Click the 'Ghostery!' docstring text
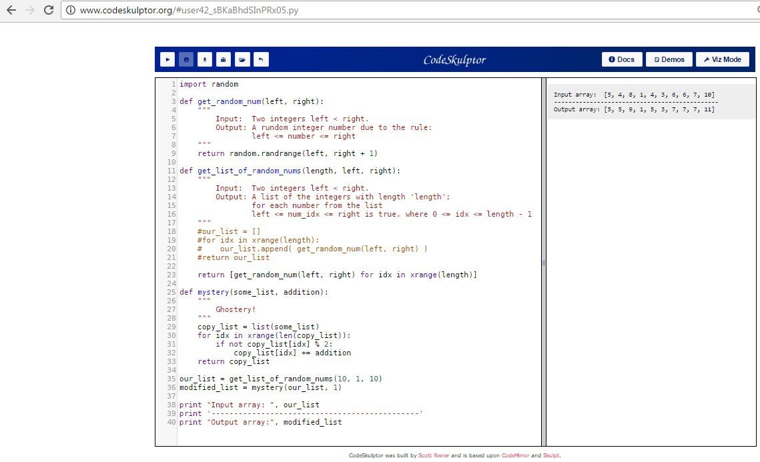760x462 pixels. pos(236,309)
